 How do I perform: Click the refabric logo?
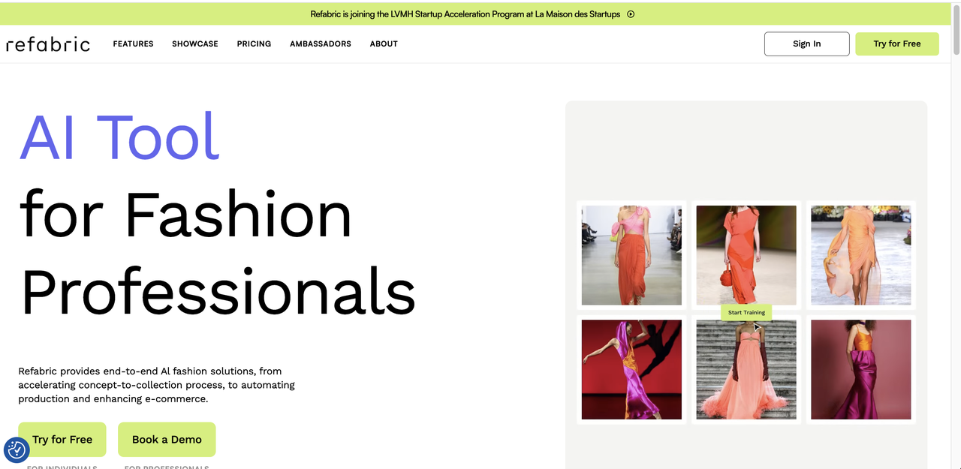coord(48,44)
